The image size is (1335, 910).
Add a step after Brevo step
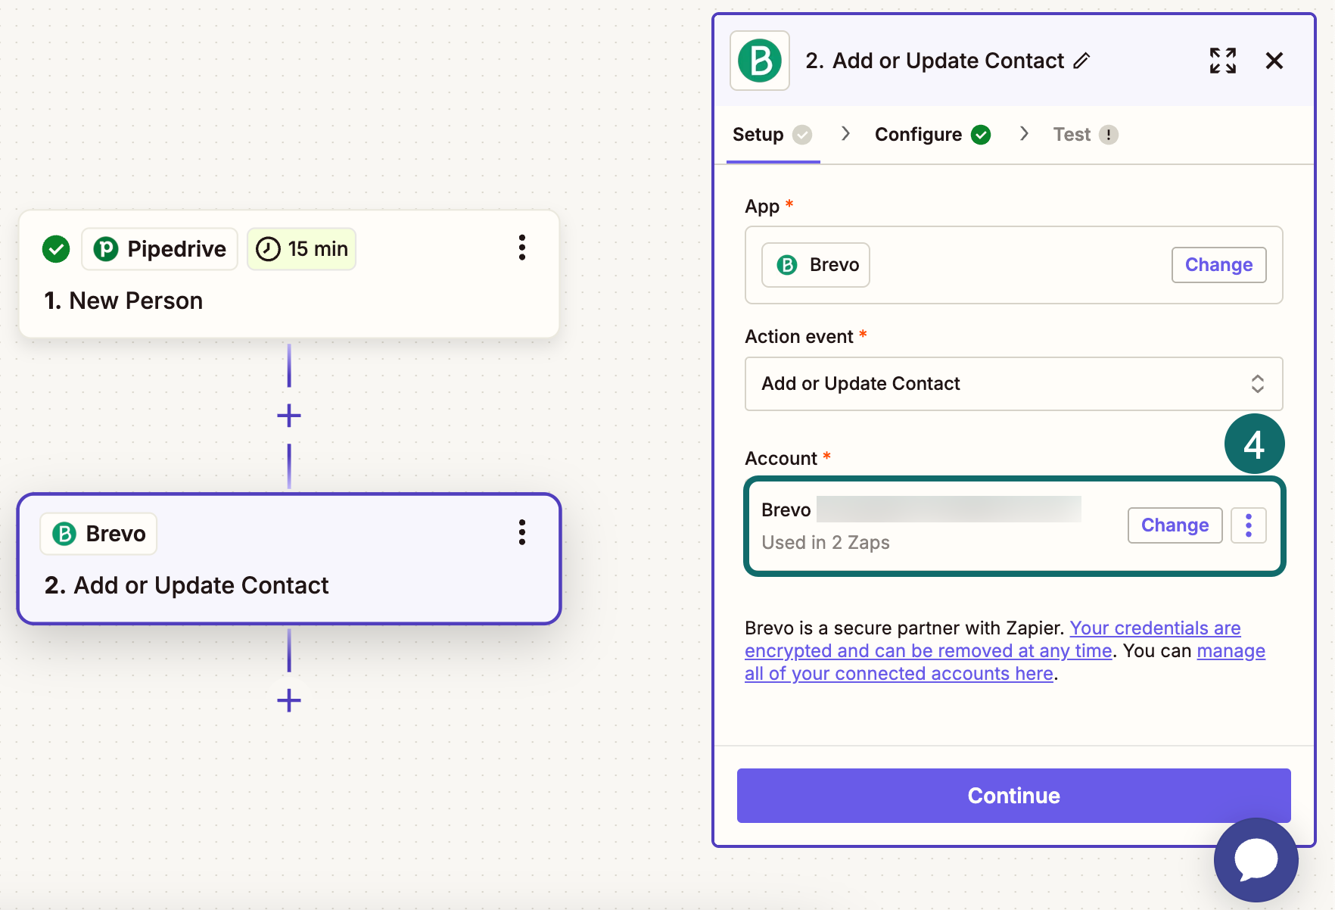click(x=289, y=700)
